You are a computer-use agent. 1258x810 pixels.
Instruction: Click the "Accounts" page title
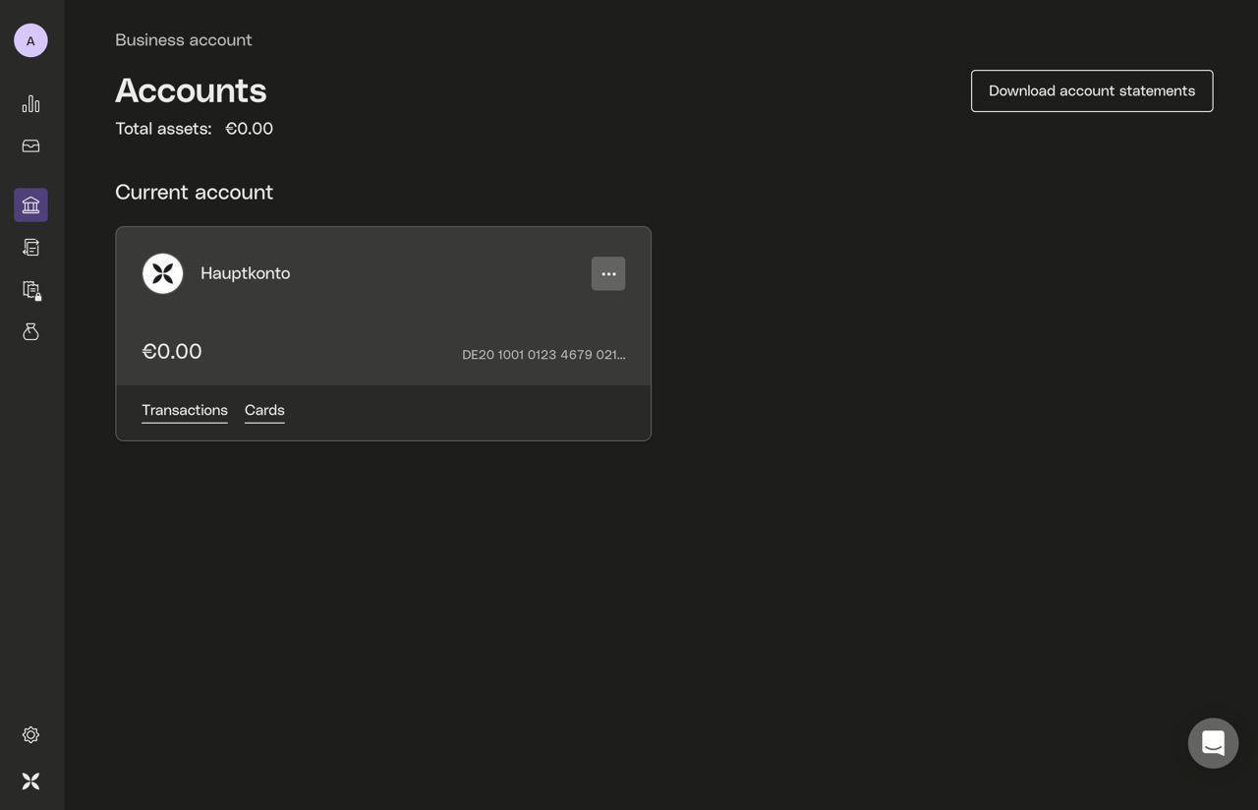click(191, 90)
